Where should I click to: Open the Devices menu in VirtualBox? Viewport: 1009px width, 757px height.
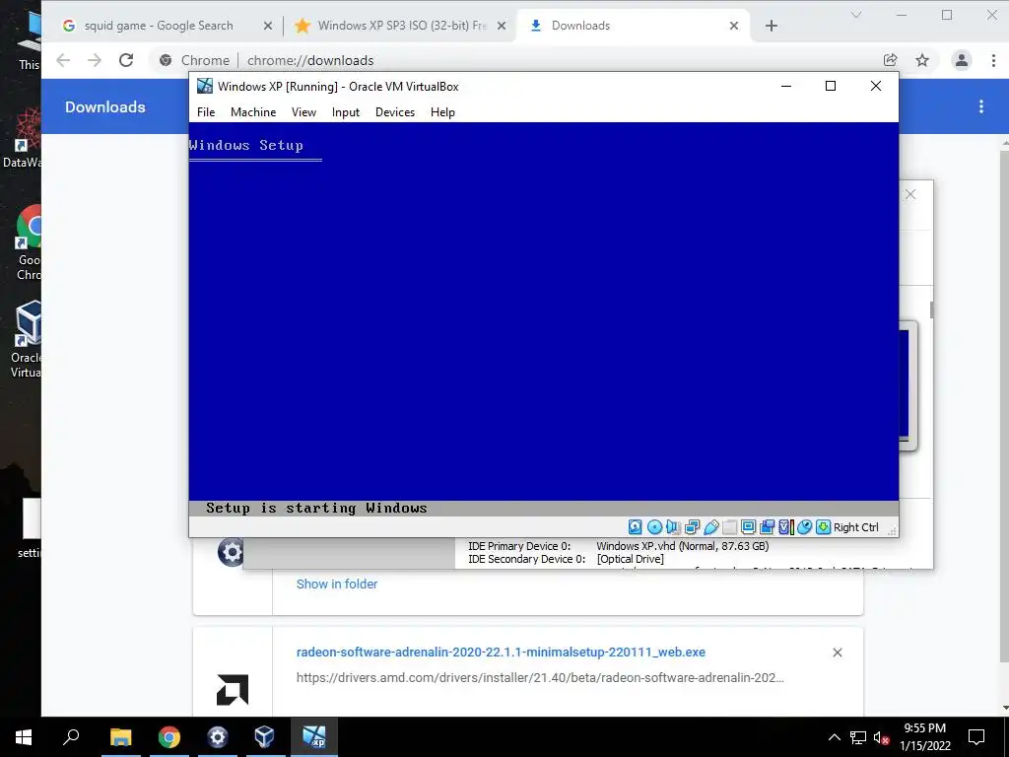395,112
